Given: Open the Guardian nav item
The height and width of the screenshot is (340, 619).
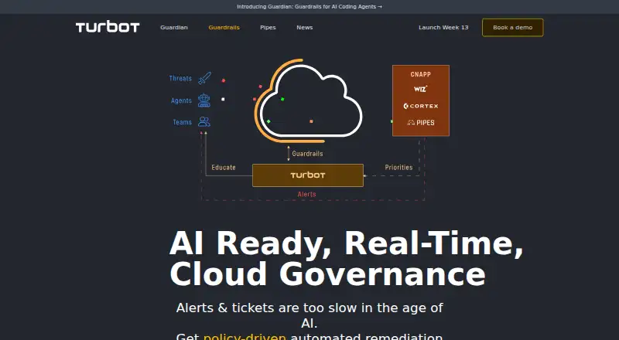Looking at the screenshot, I should (173, 27).
